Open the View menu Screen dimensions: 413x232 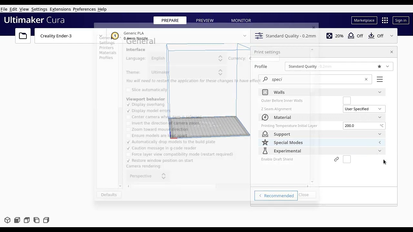click(x=24, y=9)
